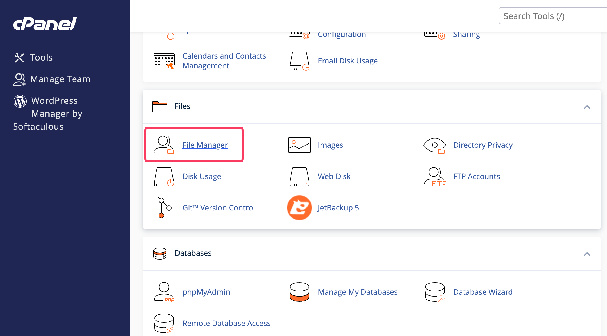Open the JetBackup 5 link

[x=338, y=208]
